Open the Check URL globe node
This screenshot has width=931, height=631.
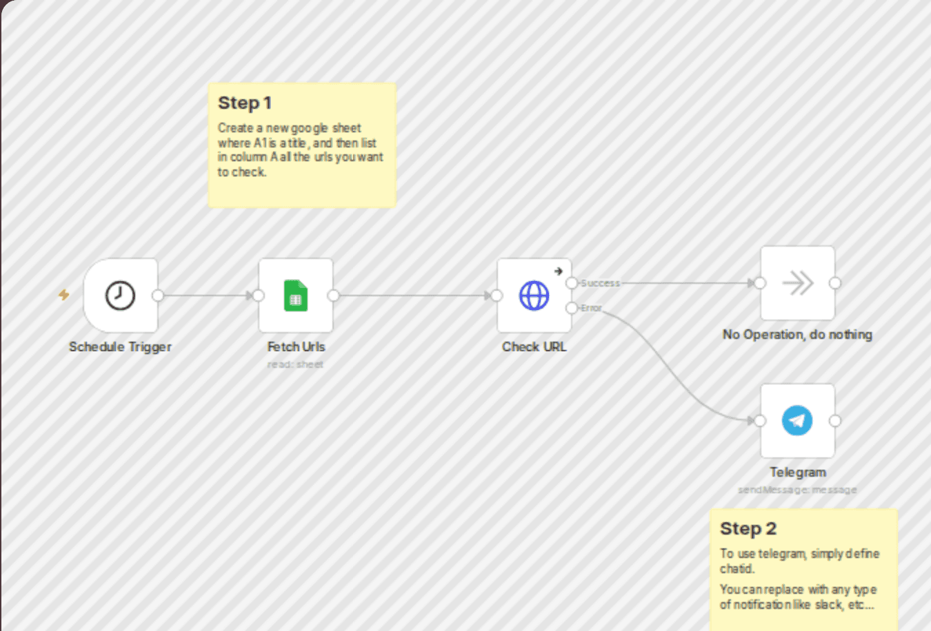(x=534, y=296)
